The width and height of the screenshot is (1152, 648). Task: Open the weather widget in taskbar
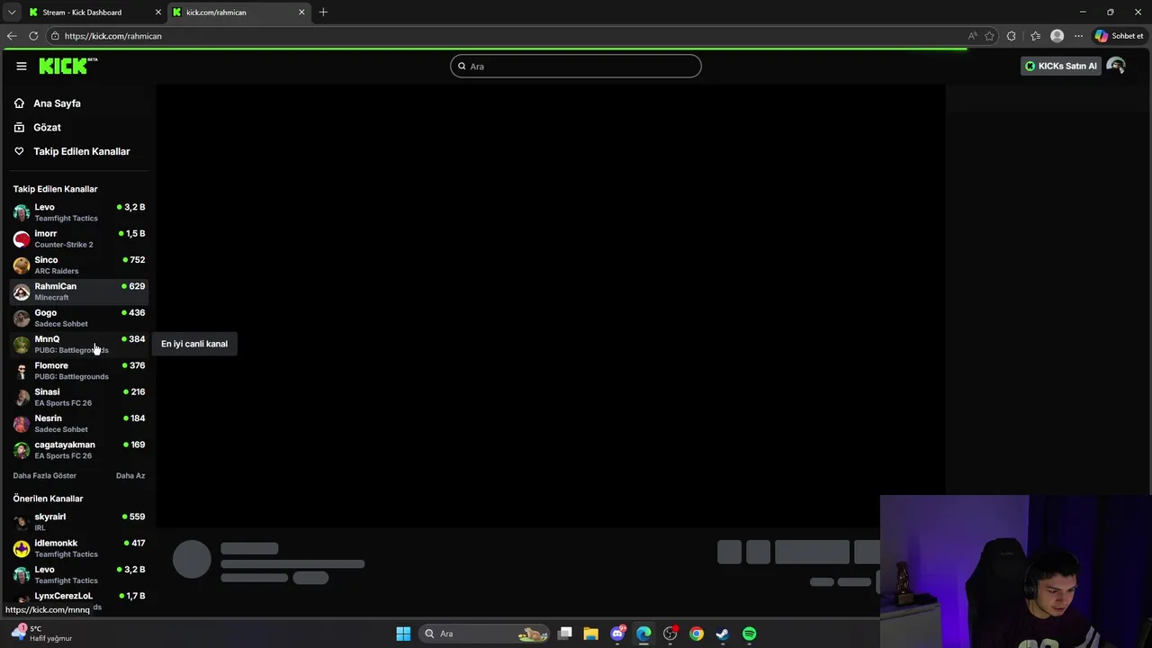(41, 634)
